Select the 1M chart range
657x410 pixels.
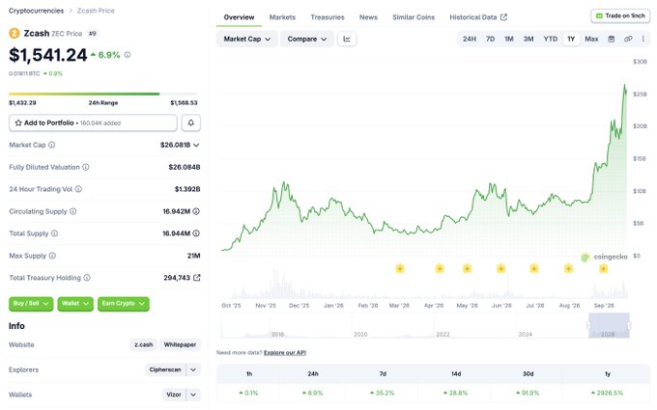pos(508,39)
